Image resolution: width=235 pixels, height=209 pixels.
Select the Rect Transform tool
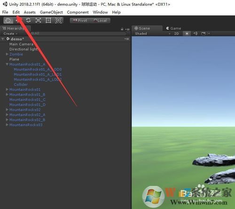click(48, 20)
